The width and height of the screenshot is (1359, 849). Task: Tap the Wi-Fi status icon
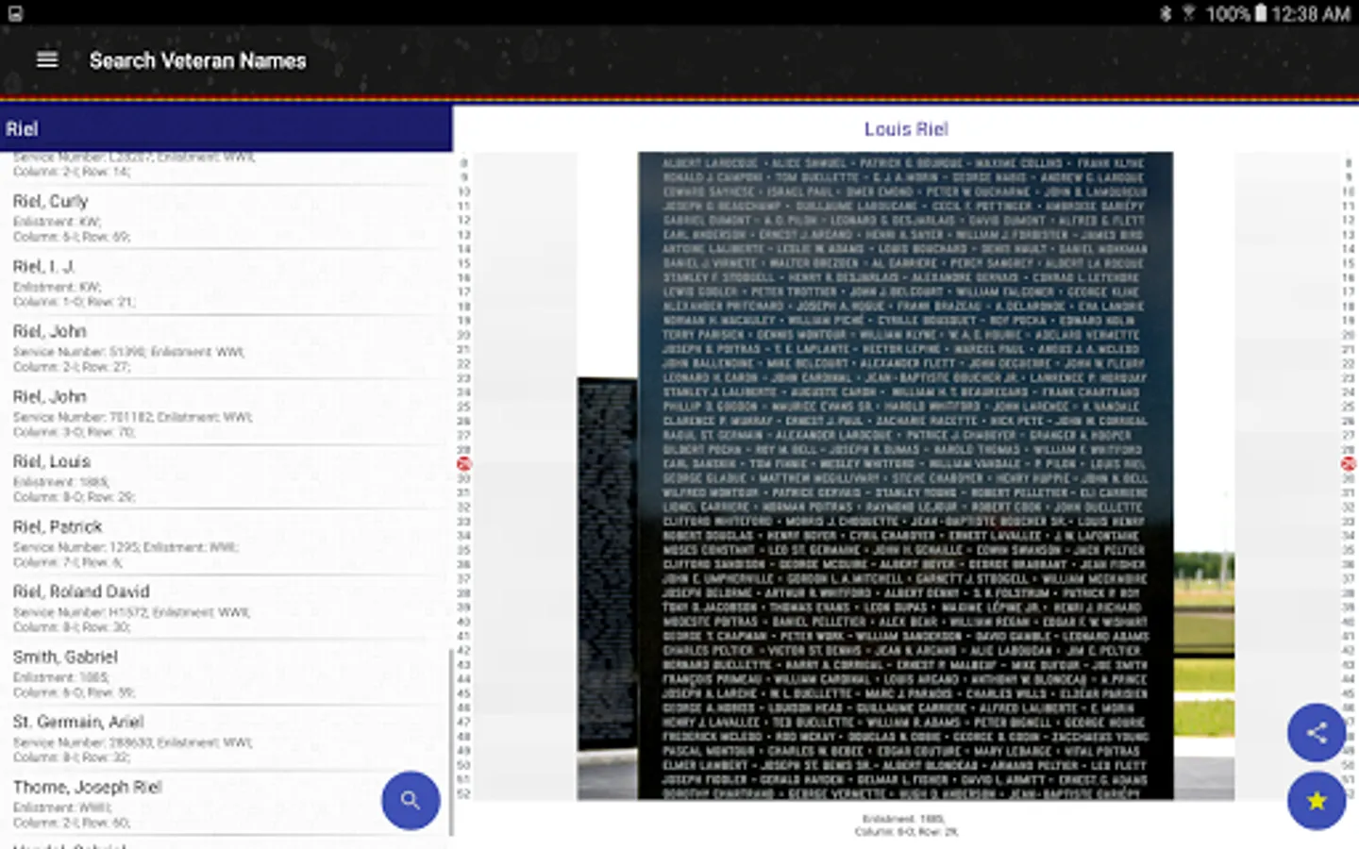pyautogui.click(x=1189, y=13)
